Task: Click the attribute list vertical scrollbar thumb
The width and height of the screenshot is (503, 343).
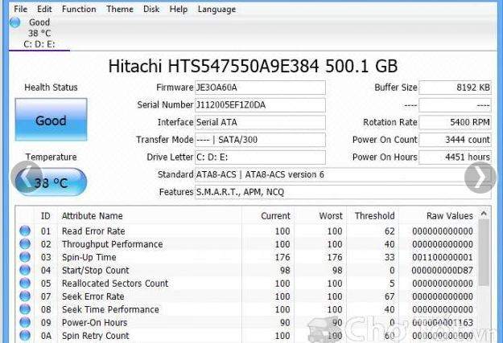Action: point(484,252)
